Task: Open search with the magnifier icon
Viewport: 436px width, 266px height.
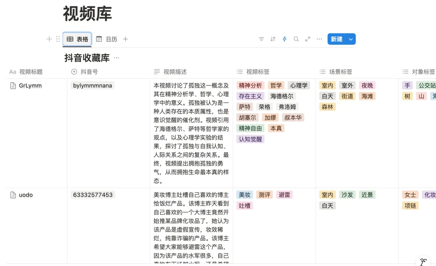Action: [x=296, y=39]
